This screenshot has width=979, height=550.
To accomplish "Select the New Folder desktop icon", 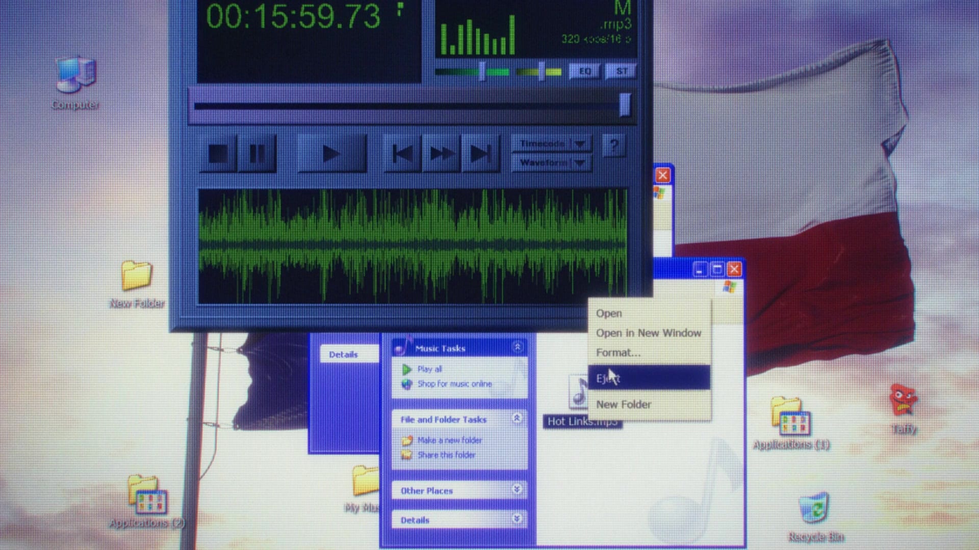I will pos(137,285).
